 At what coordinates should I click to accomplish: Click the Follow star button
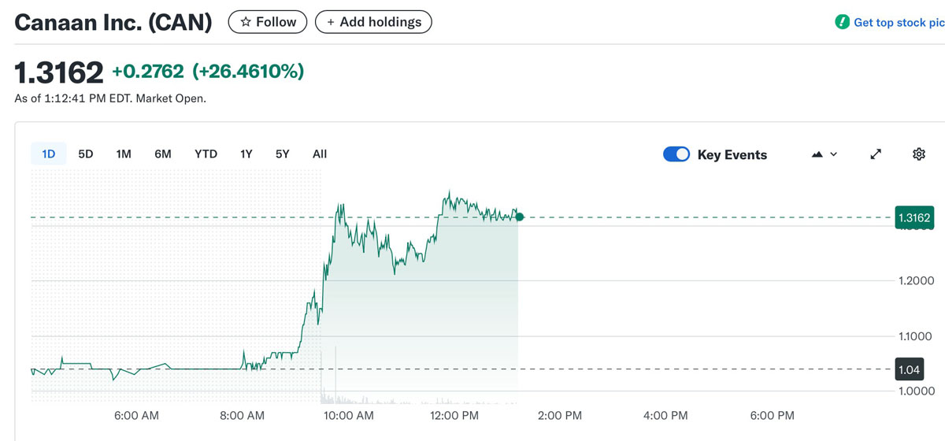pos(268,22)
